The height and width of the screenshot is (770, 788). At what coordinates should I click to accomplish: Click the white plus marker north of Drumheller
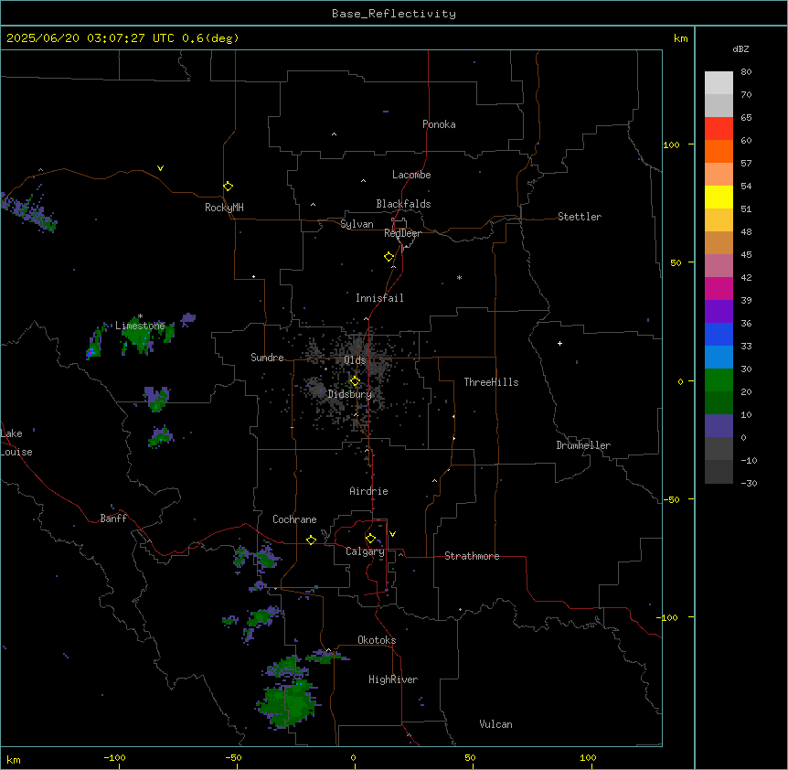pyautogui.click(x=559, y=343)
